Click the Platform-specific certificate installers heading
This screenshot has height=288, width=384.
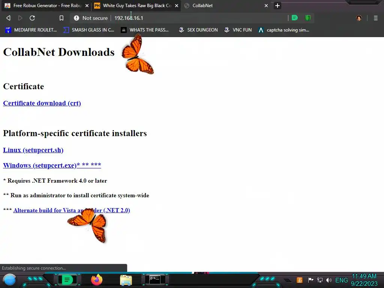coord(75,133)
